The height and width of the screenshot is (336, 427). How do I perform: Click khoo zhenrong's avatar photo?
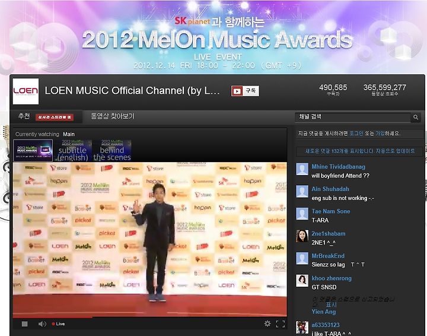tap(302, 281)
